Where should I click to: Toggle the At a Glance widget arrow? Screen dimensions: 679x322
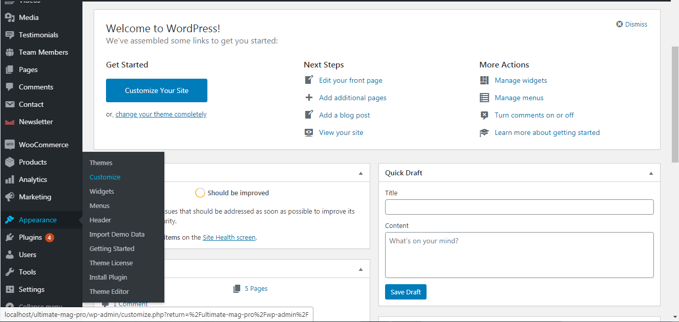coord(360,269)
